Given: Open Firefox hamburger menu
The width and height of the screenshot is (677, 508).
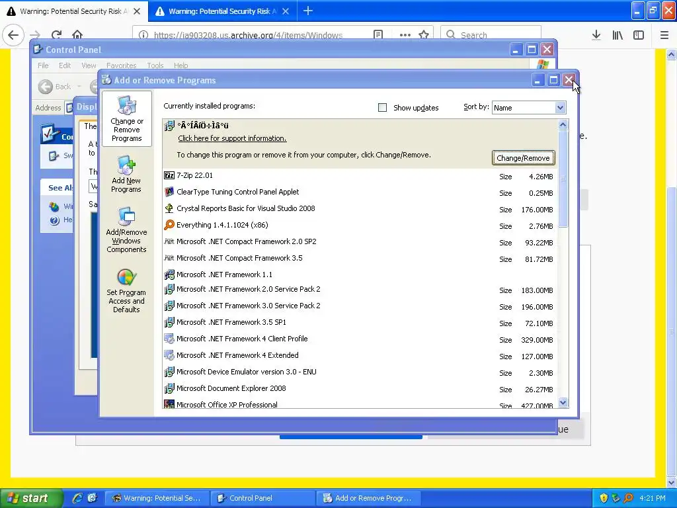Looking at the screenshot, I should tap(664, 35).
